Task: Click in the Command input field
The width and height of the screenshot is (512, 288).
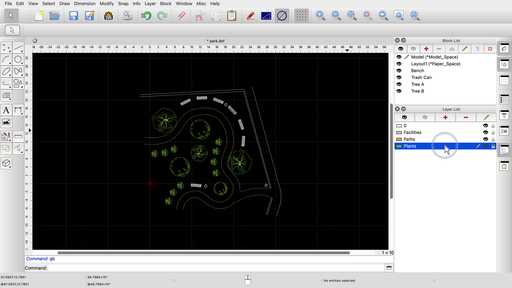Action: tap(216, 268)
